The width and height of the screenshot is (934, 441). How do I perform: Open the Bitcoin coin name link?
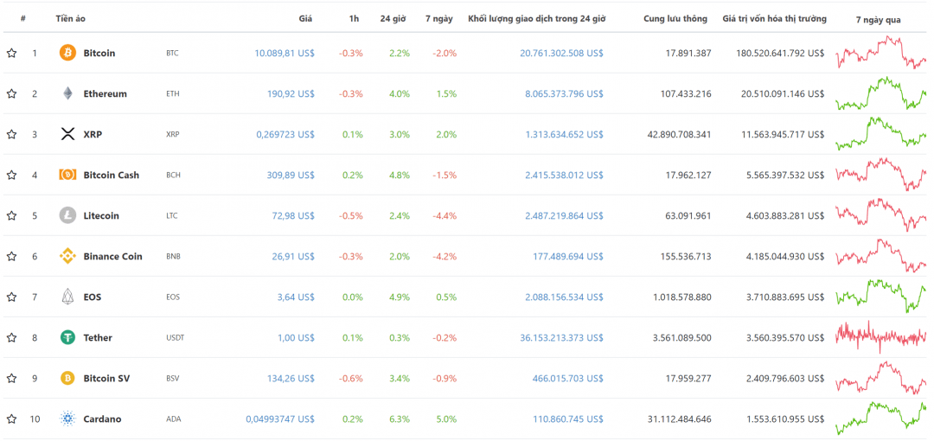tap(99, 53)
